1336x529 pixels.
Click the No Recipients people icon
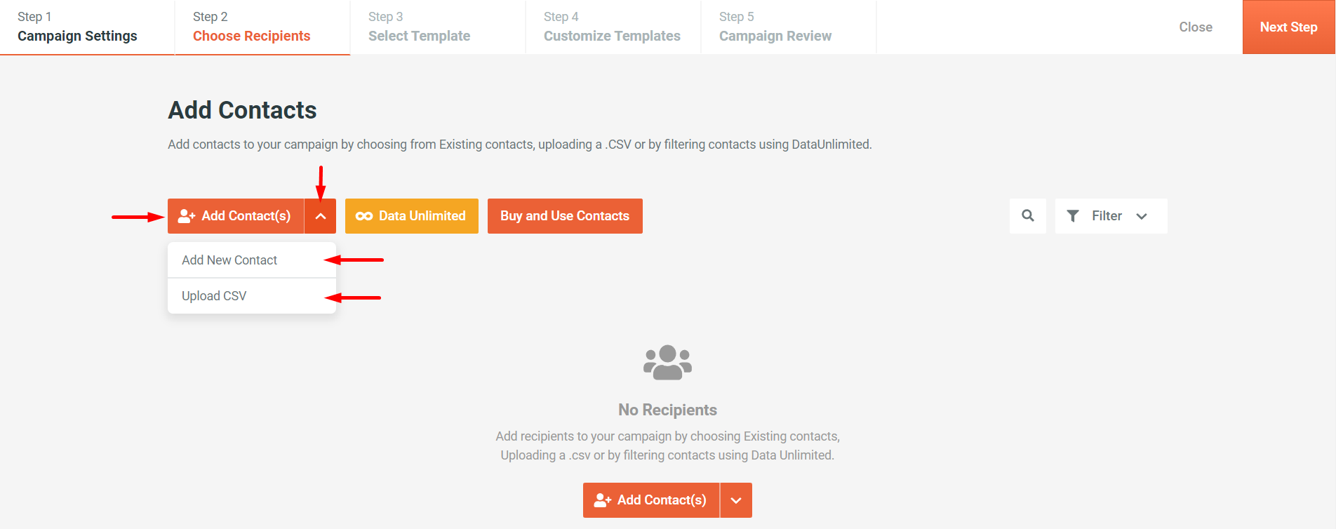pyautogui.click(x=668, y=363)
